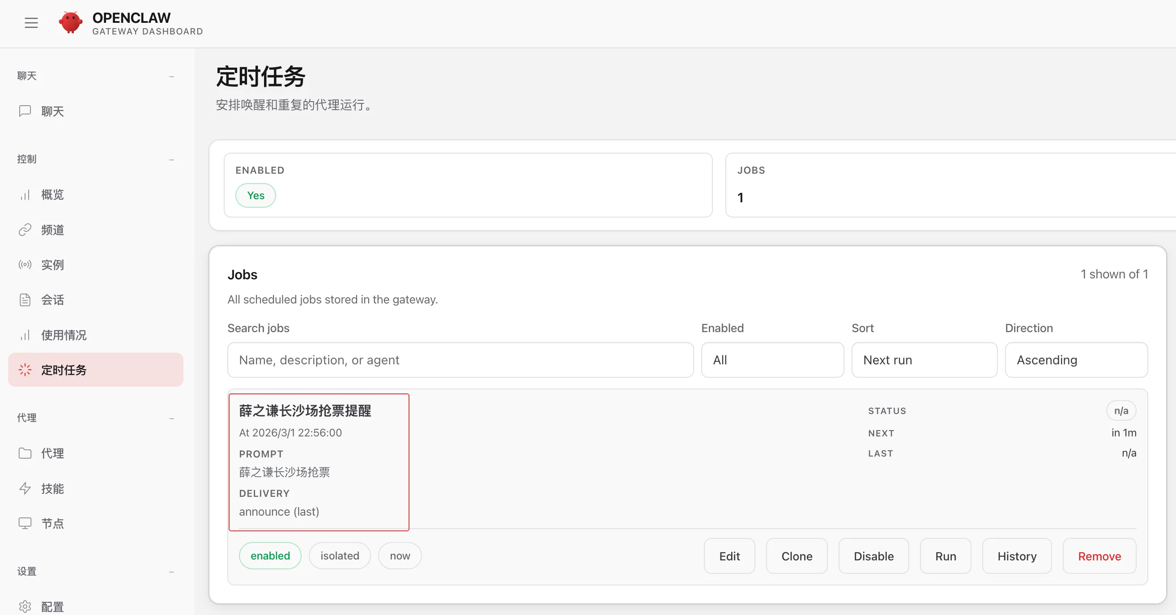Open the Sort dropdown showing Next run
Screen dimensions: 1176x615
(x=924, y=360)
